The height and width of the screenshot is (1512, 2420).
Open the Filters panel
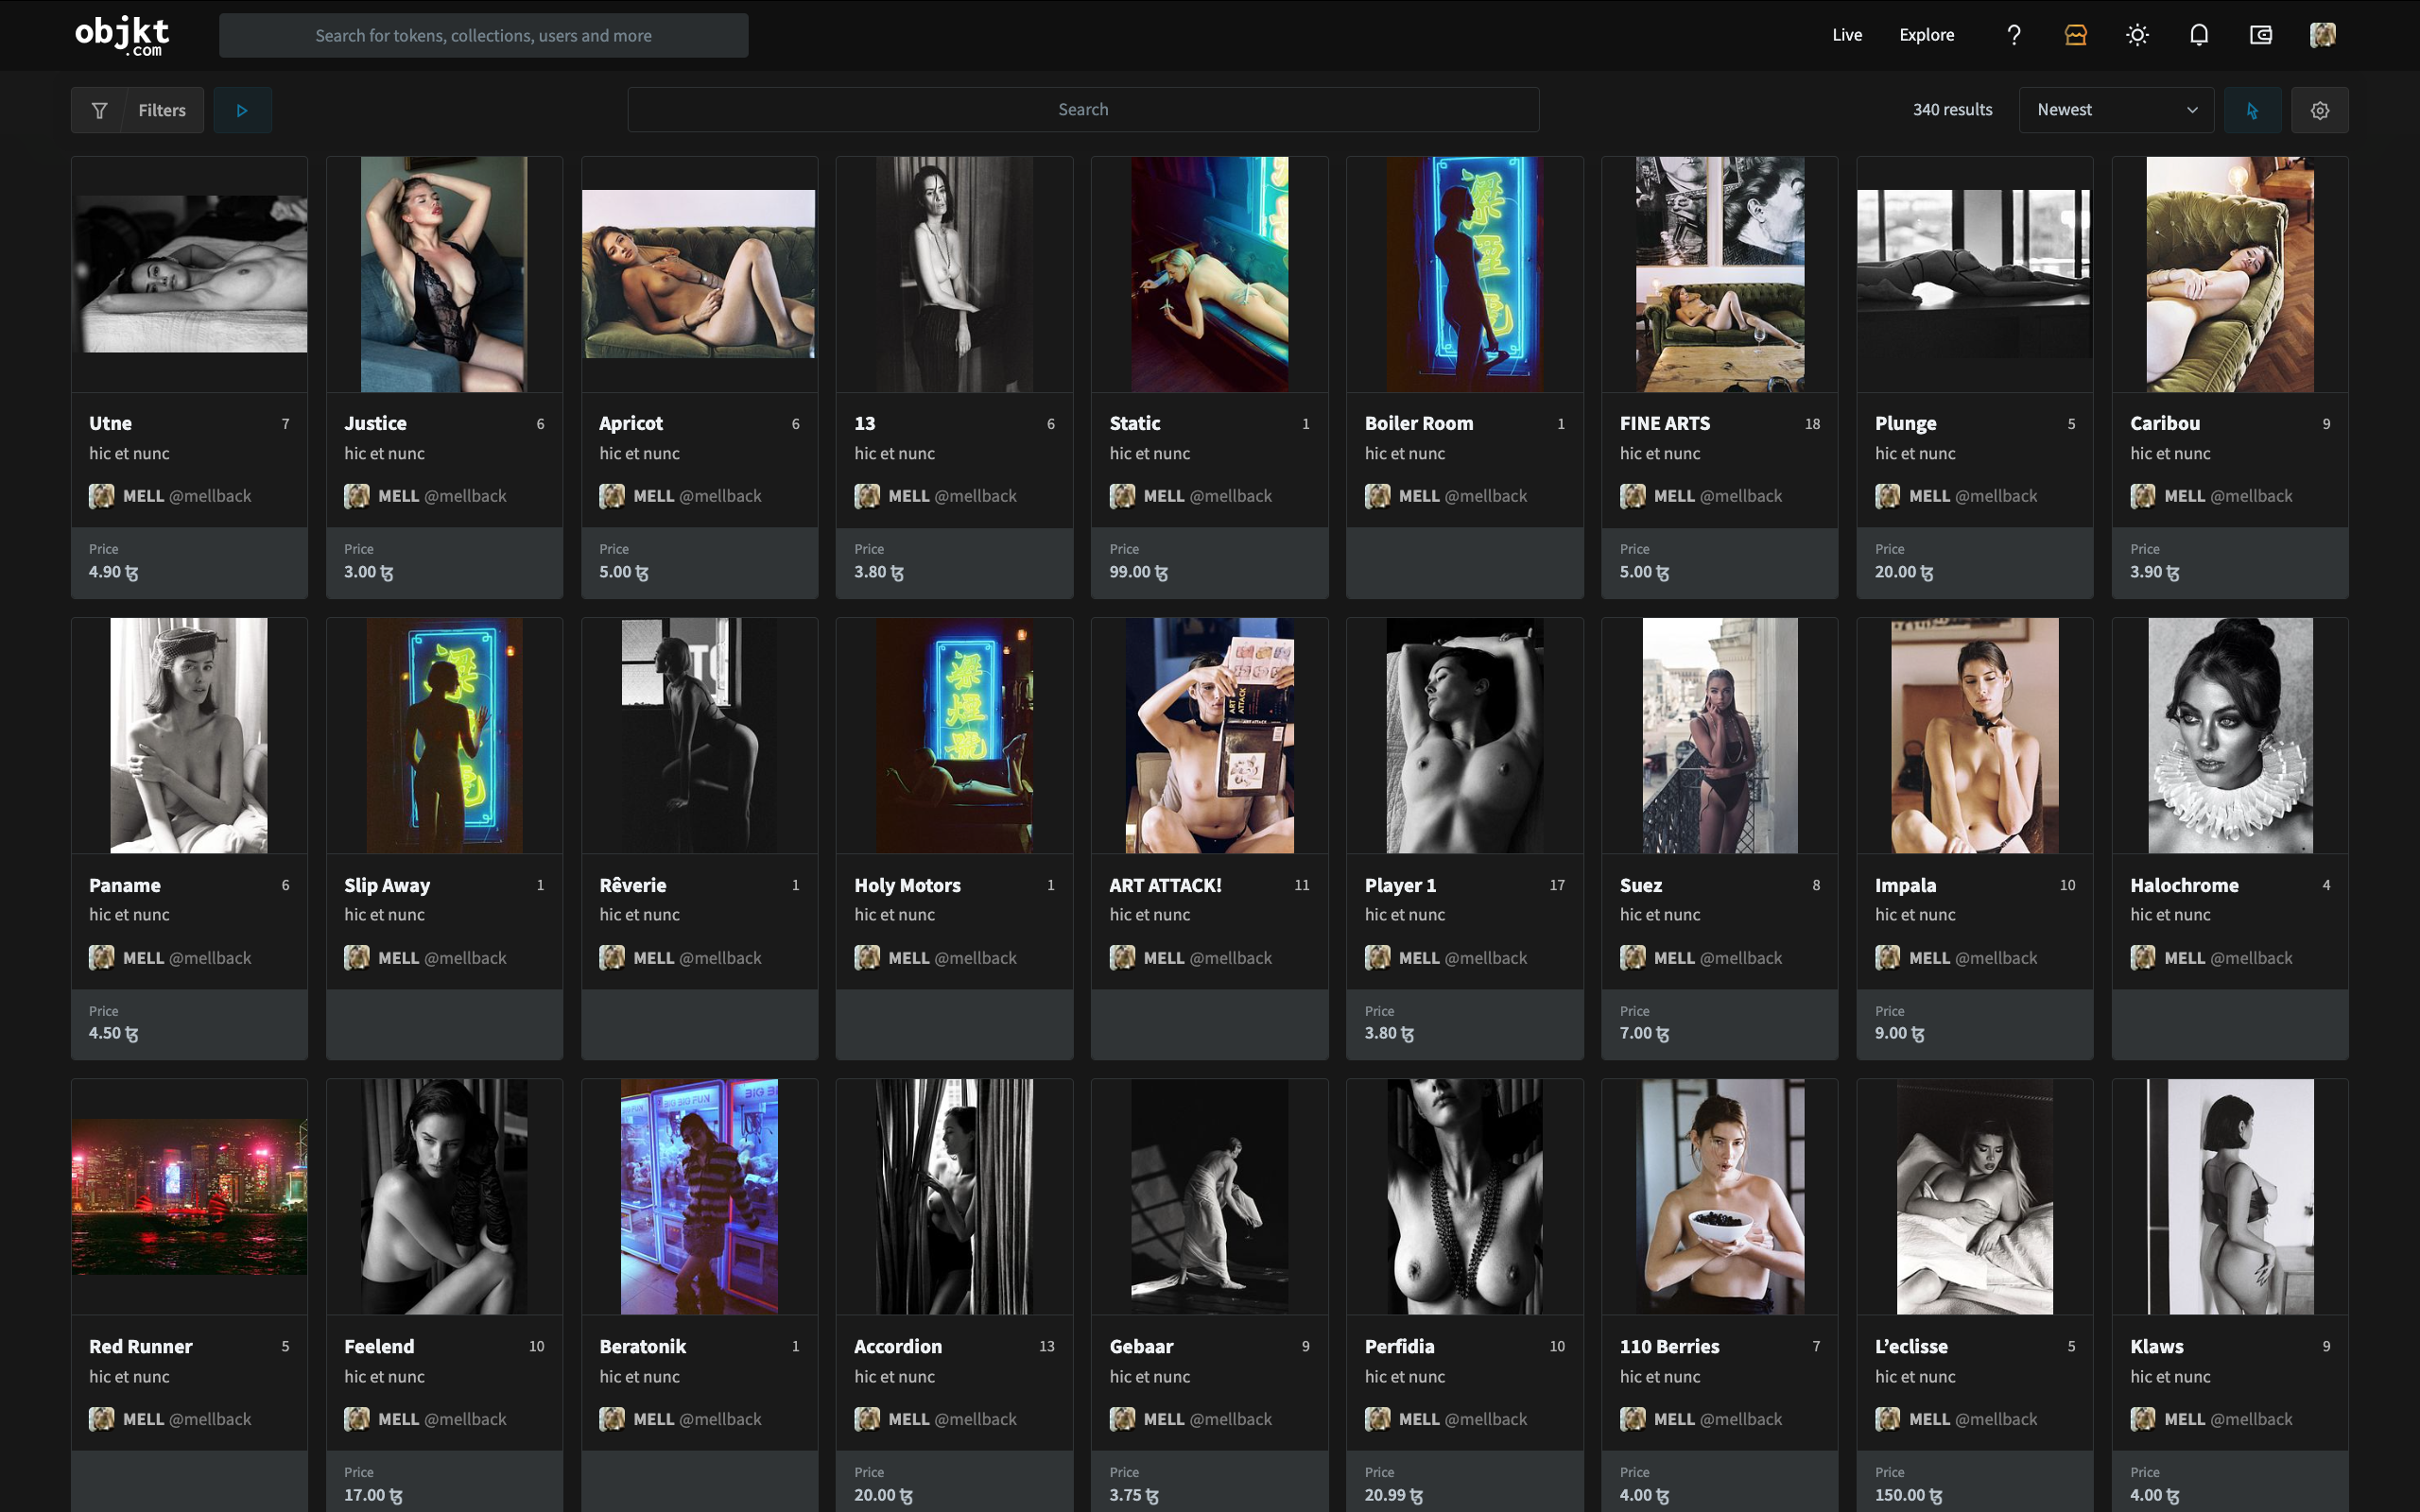[162, 110]
